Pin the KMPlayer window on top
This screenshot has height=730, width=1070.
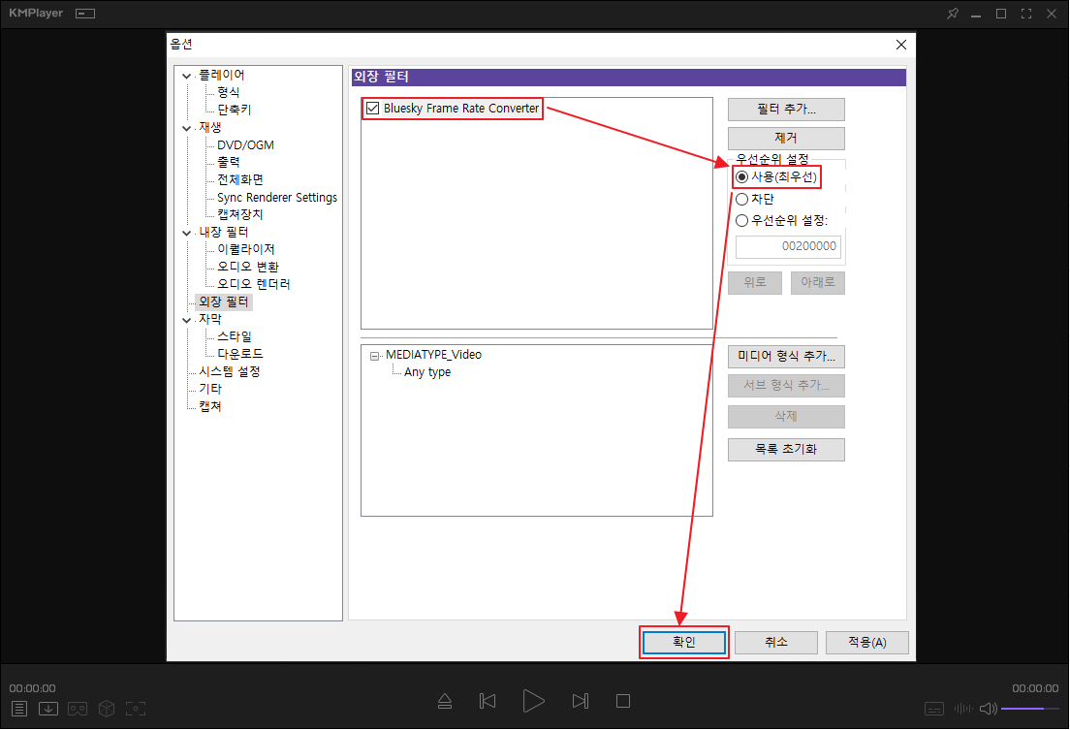[953, 14]
